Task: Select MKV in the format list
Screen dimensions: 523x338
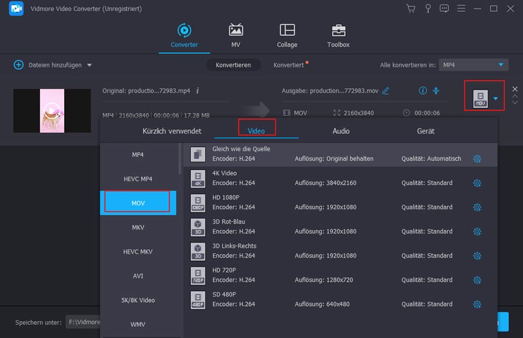Action: pos(138,227)
